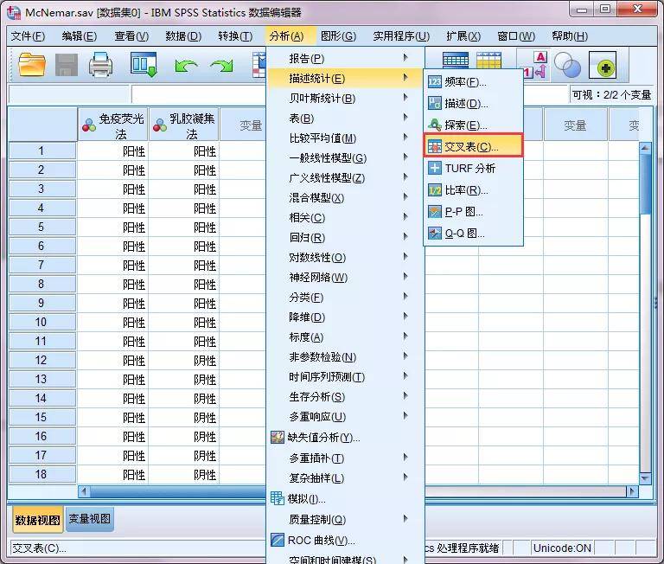Screen dimensions: 664x564
Task: Select 交叉表(C) Crosstabs menu item
Action: 474,146
